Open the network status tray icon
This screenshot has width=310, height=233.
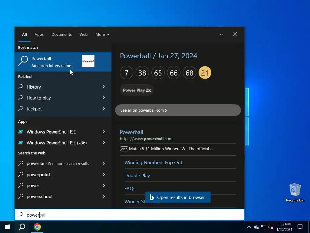(264, 227)
